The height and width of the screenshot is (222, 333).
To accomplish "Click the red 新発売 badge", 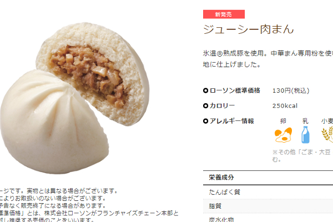I will click(x=224, y=14).
